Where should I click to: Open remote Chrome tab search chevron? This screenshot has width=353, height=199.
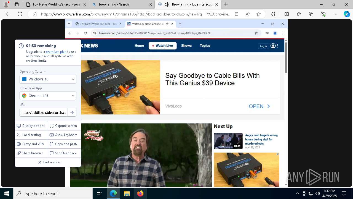point(69,24)
